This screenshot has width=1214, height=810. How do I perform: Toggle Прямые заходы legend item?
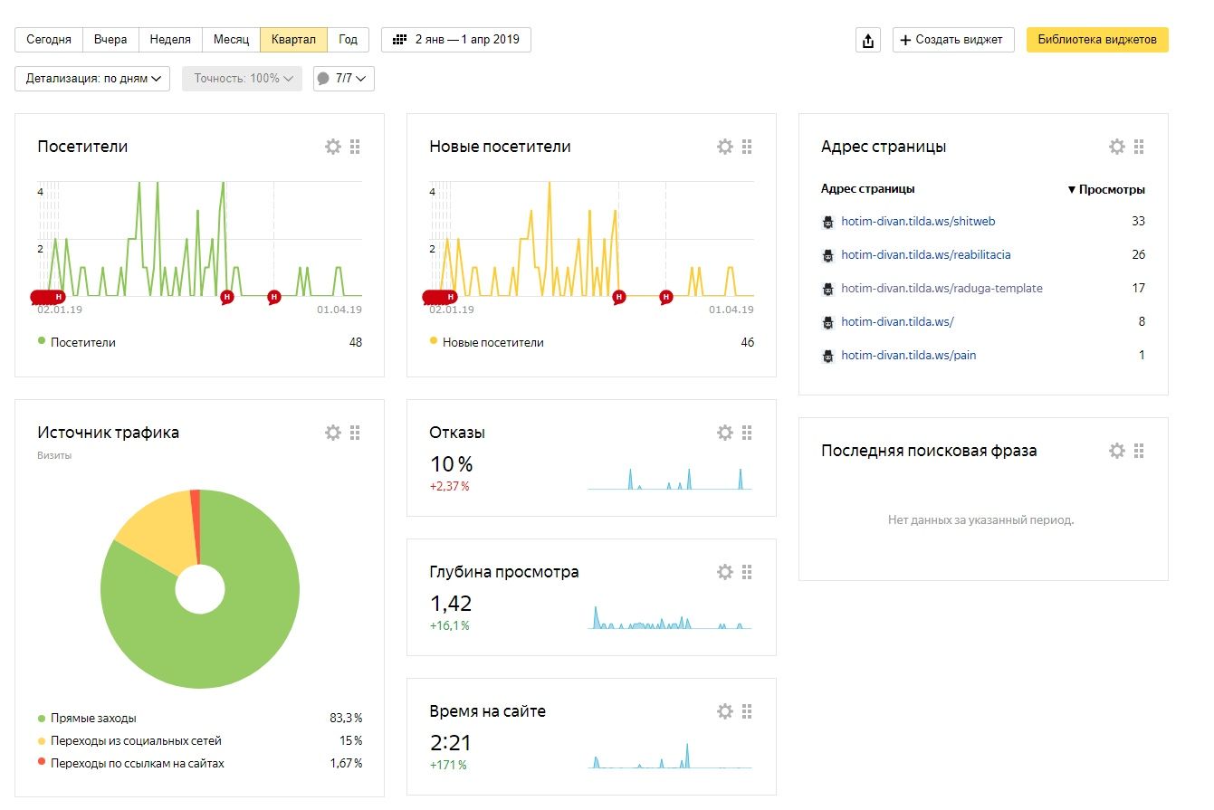coord(93,718)
